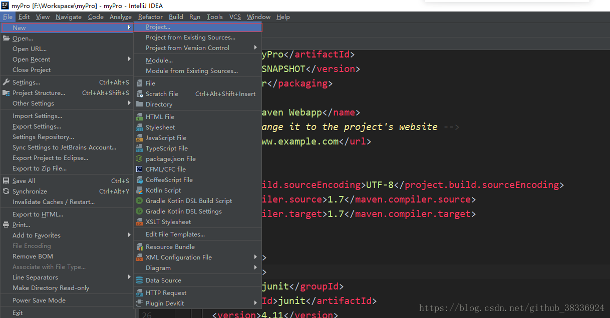This screenshot has height=318, width=610.
Task: Expand the Diagram submenu arrow
Action: pyautogui.click(x=256, y=267)
